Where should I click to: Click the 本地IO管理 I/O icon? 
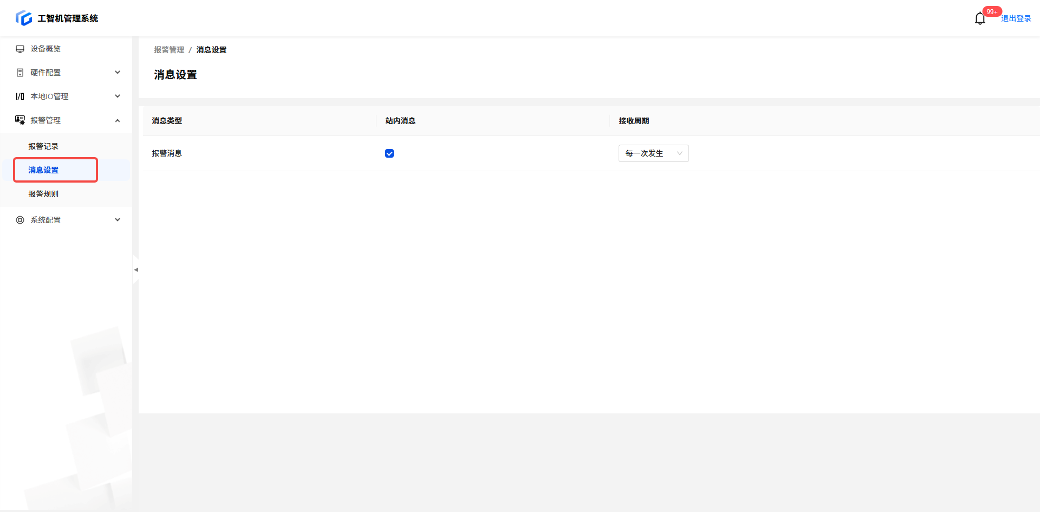tap(20, 96)
